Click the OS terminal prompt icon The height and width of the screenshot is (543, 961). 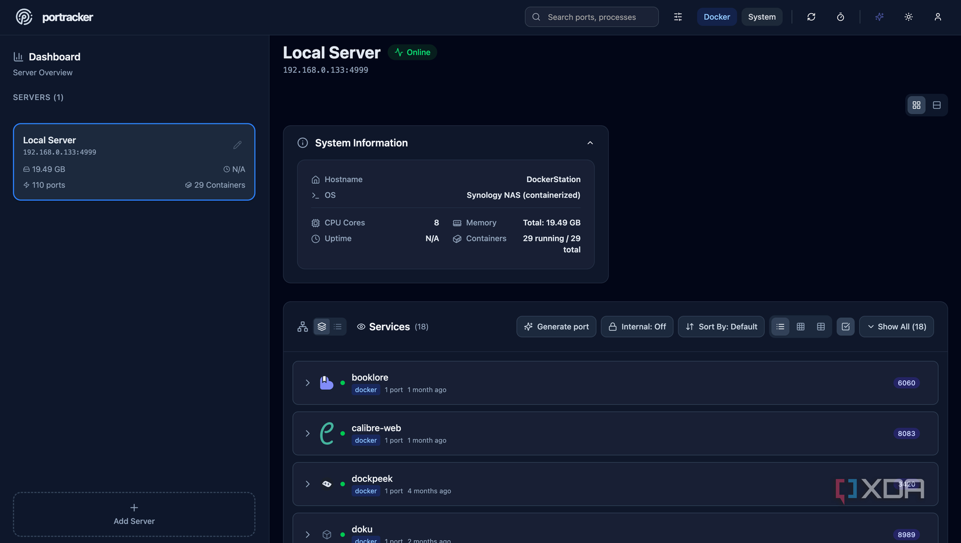pos(316,196)
